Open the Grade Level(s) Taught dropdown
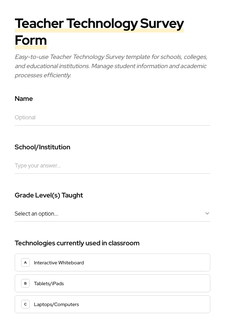 click(112, 214)
